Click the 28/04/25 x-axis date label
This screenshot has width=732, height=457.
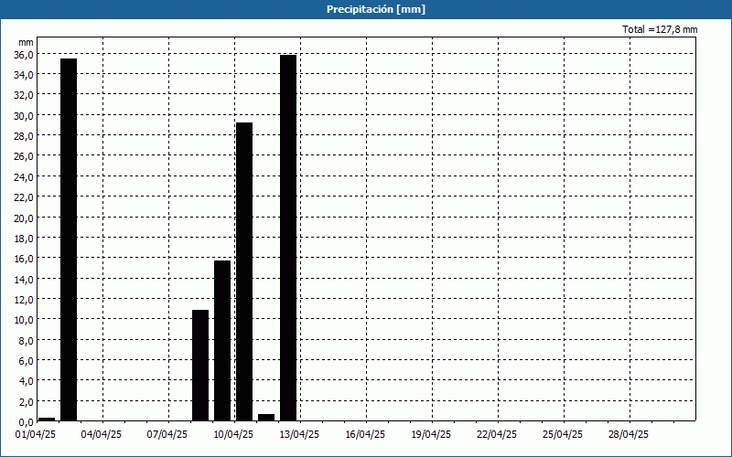[x=629, y=435]
